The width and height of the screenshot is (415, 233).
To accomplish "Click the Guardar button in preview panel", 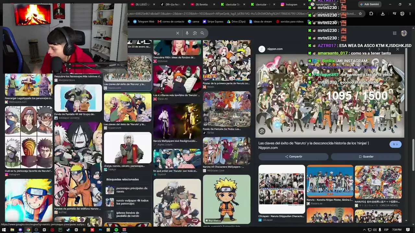I will click(x=366, y=157).
